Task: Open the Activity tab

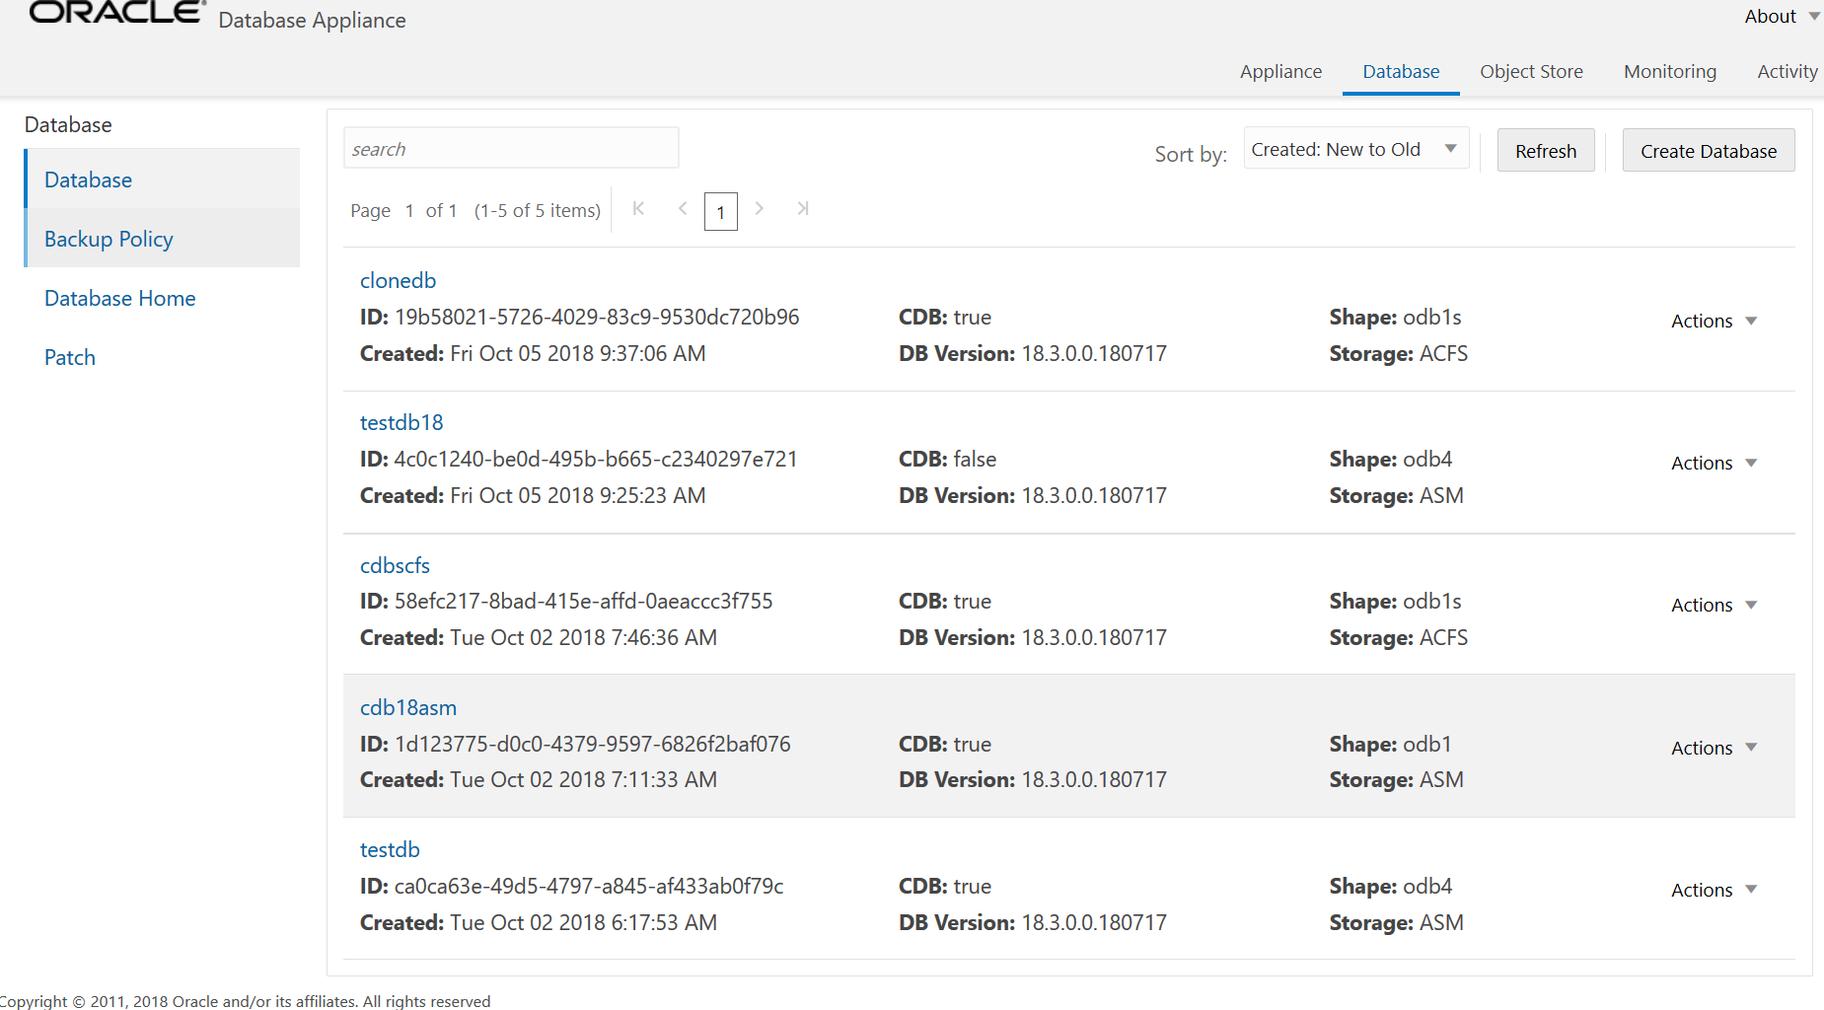Action: pyautogui.click(x=1787, y=71)
